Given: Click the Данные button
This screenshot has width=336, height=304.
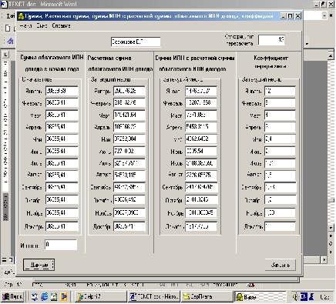Looking at the screenshot, I should tap(39, 265).
